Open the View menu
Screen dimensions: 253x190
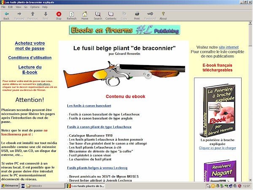click(18, 7)
